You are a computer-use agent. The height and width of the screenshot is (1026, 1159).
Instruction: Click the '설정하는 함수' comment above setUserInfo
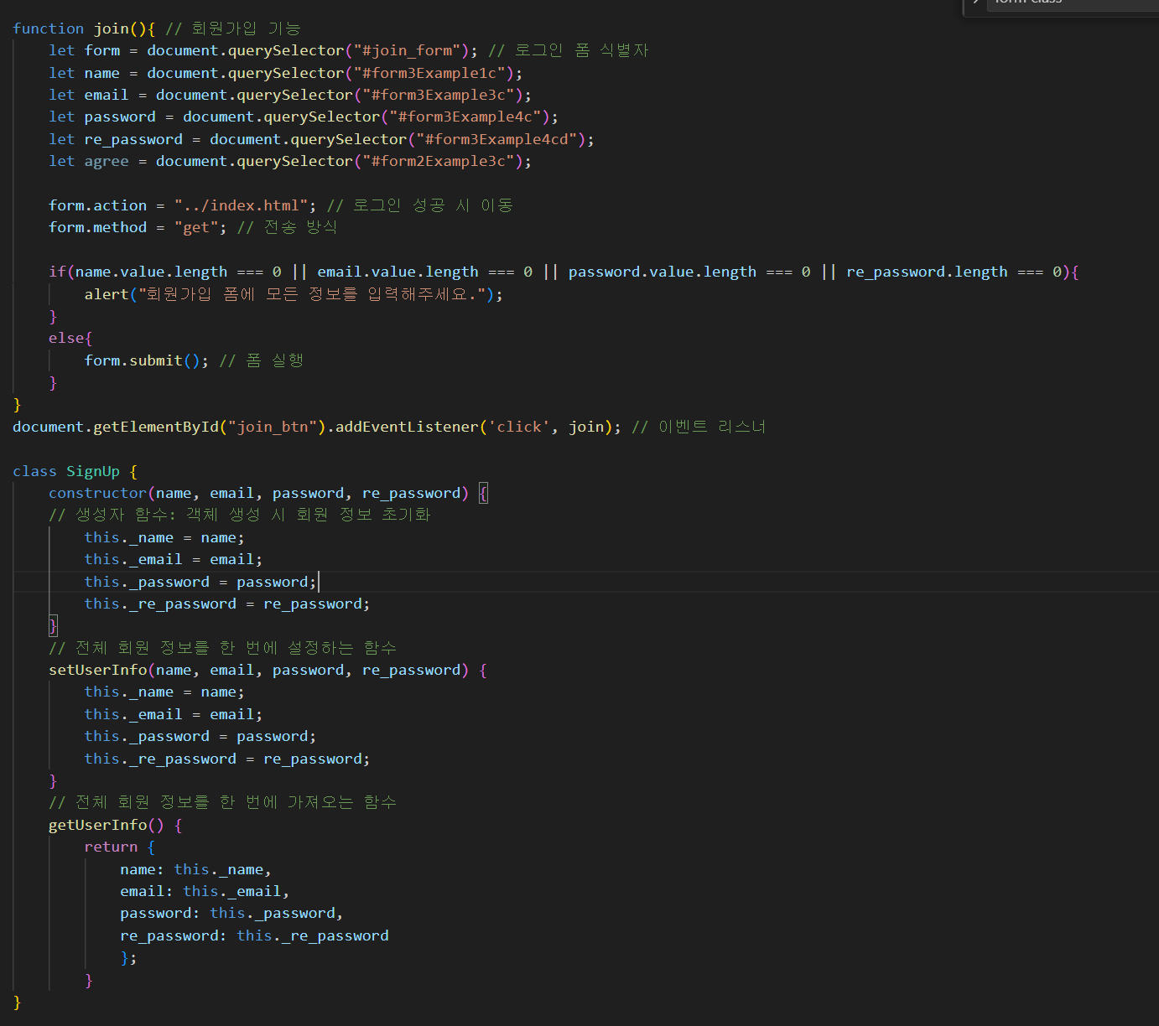(342, 648)
